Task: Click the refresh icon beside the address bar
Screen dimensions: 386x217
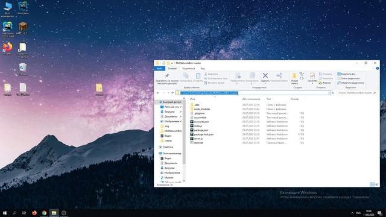Action: click(333, 93)
